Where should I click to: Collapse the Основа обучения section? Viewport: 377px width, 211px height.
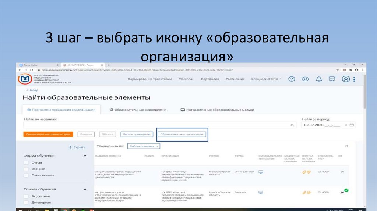click(x=85, y=189)
